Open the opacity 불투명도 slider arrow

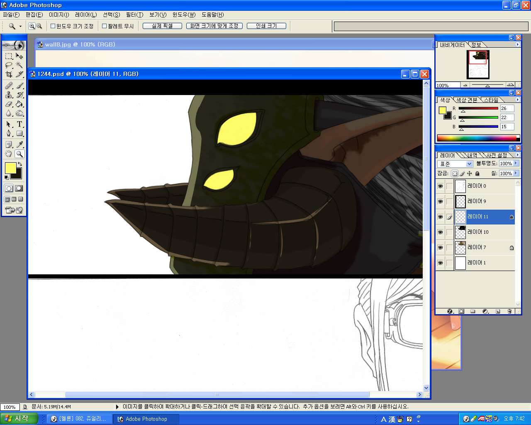click(516, 164)
